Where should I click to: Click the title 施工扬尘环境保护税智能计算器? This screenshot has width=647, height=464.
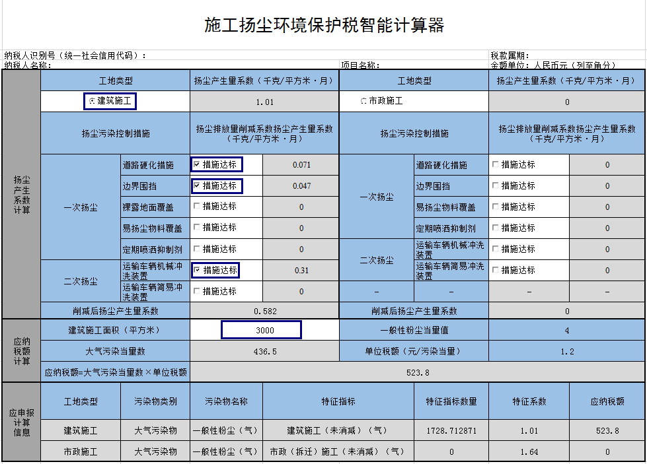[324, 25]
